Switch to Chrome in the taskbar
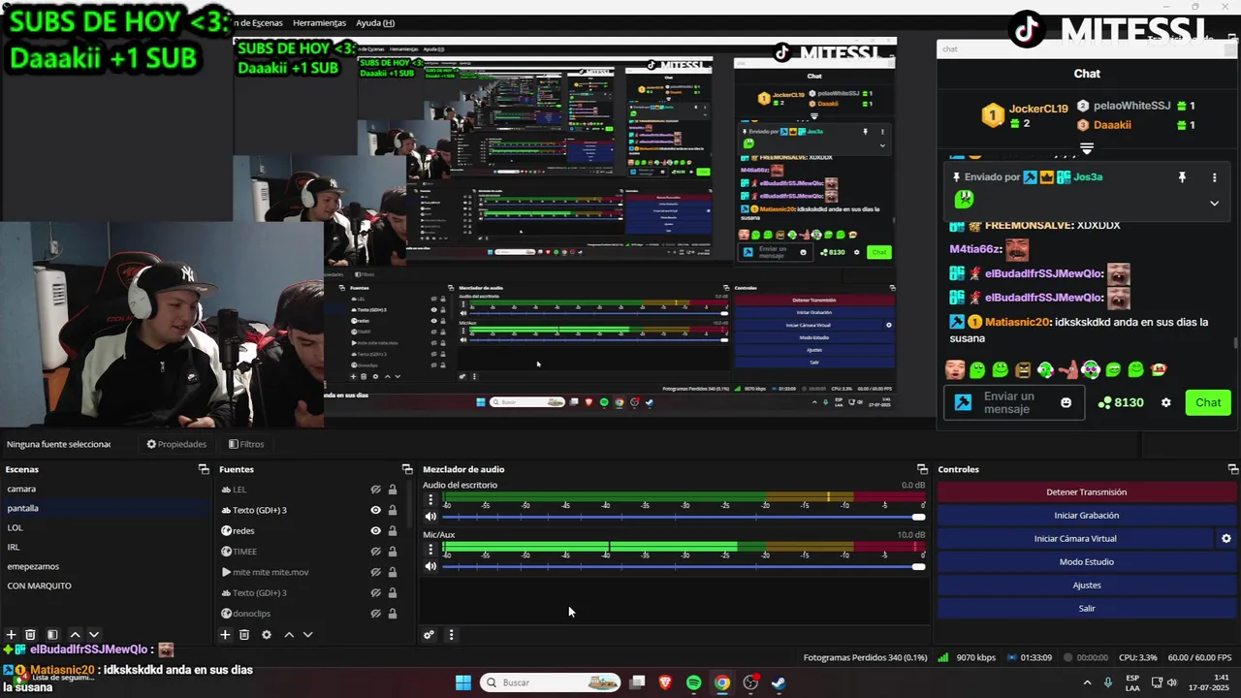Screen dimensions: 1241x698 (722, 682)
